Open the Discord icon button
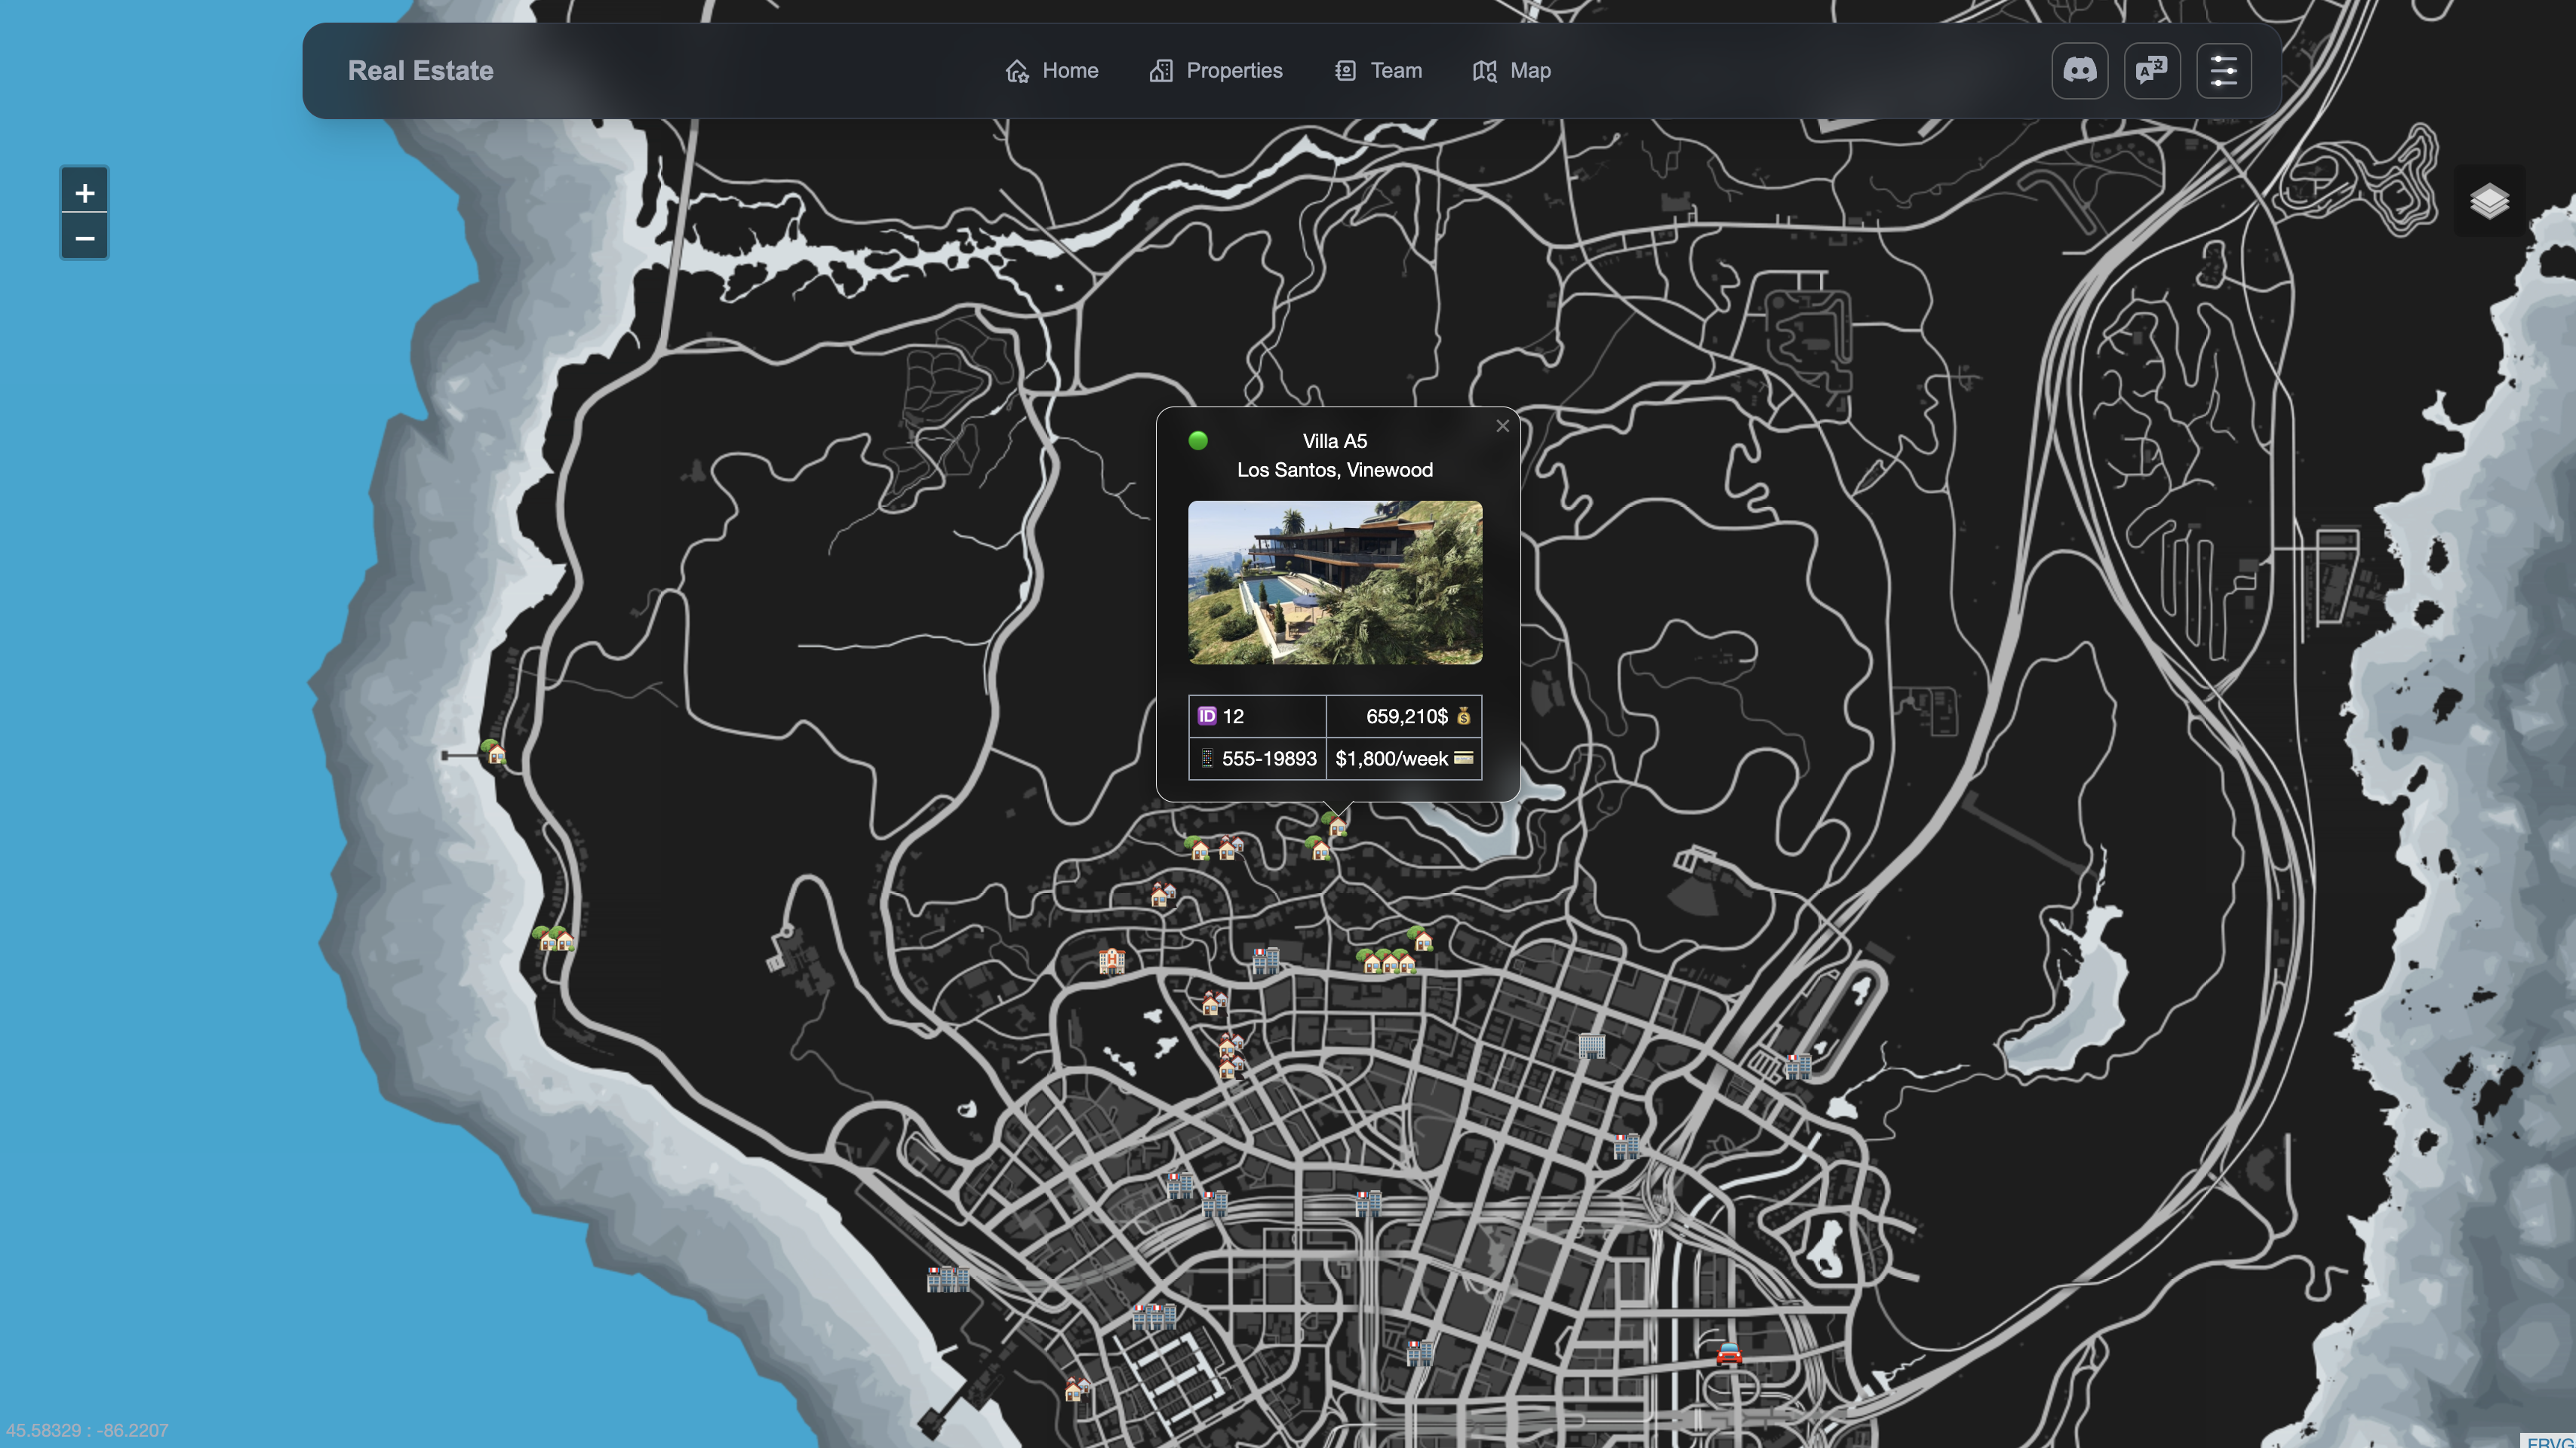The image size is (2576, 1448). 2079,71
